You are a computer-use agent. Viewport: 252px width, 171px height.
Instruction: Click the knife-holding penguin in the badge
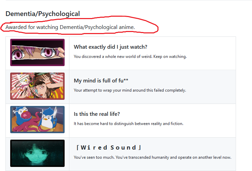(49, 118)
